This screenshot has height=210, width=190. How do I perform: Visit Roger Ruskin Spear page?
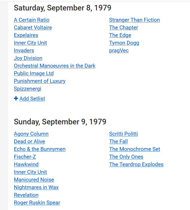click(37, 203)
